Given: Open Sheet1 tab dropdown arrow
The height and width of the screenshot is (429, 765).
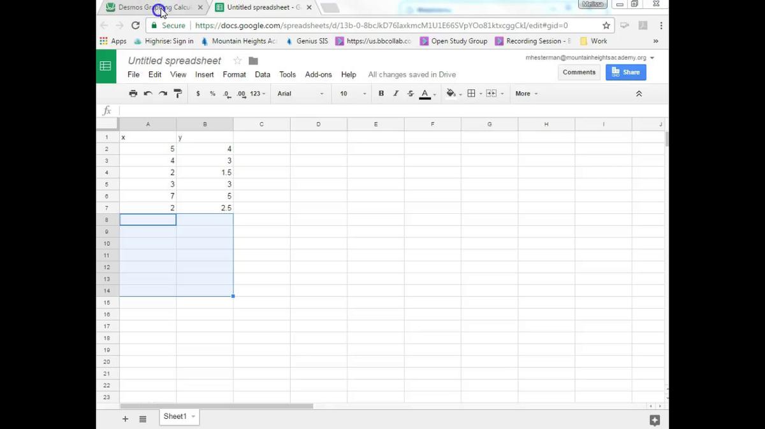Looking at the screenshot, I should coord(193,416).
